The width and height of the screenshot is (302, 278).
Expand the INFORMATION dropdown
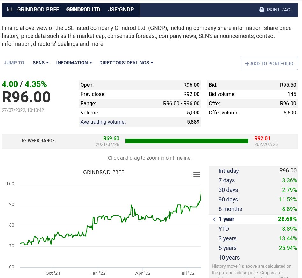74,63
